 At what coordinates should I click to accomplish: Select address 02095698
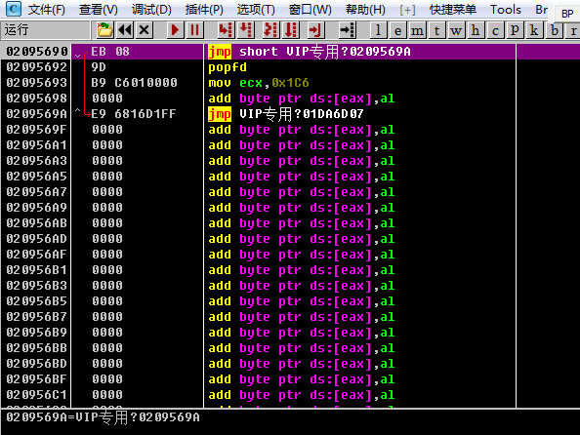click(x=37, y=99)
